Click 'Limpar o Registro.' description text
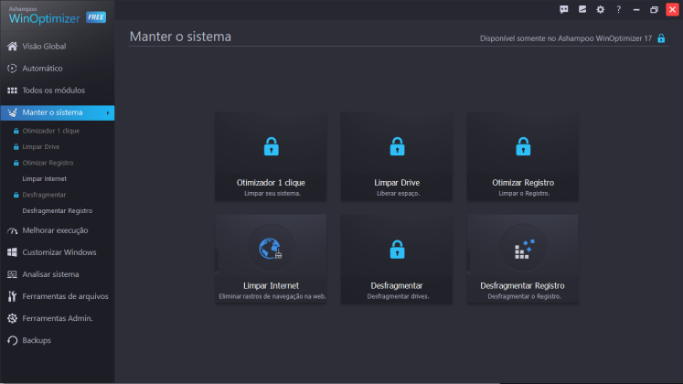This screenshot has height=384, width=683. [524, 193]
